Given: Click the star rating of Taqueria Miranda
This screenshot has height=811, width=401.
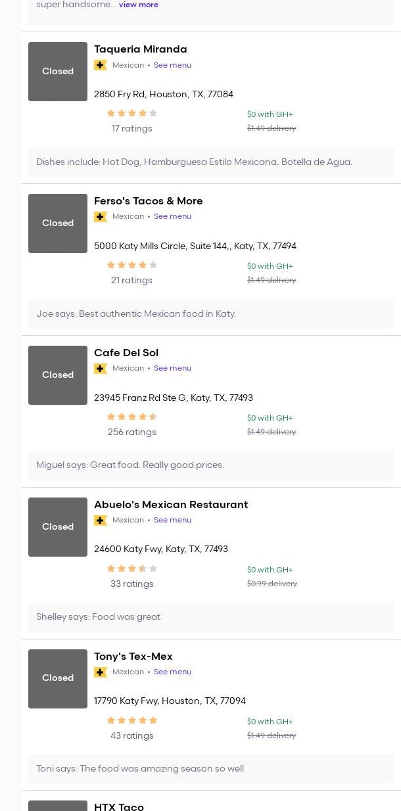Looking at the screenshot, I should tap(131, 113).
